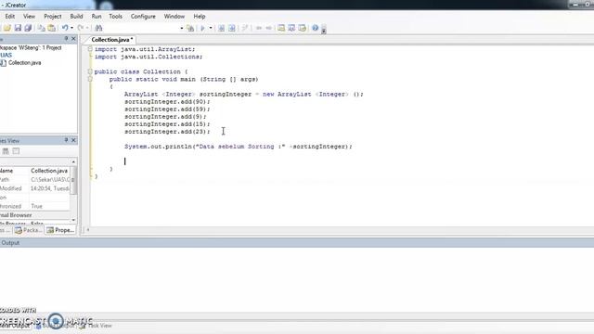Collapse the Collection class fold marker
The image size is (594, 334).
(x=90, y=71)
